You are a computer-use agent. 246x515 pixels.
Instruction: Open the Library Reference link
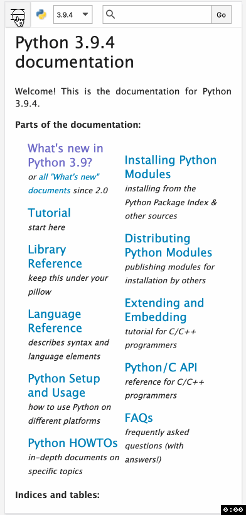point(55,256)
